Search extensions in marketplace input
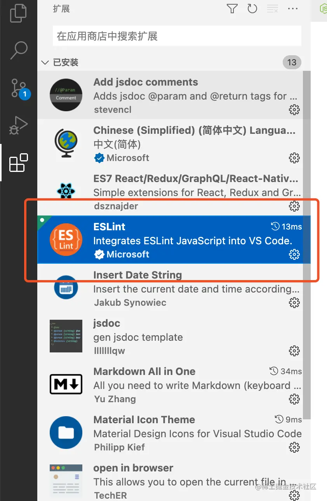This screenshot has height=501, width=327. (x=177, y=37)
